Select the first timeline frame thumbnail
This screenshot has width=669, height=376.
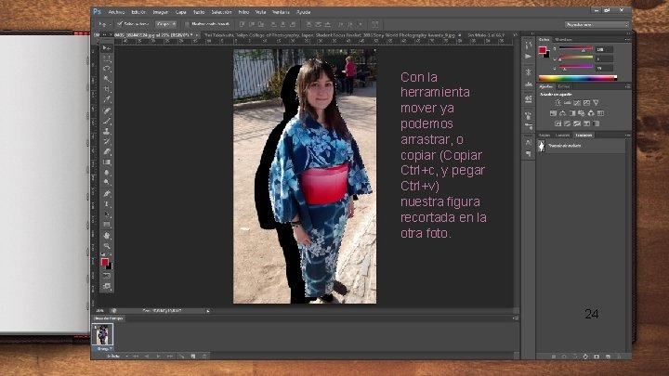coord(102,334)
